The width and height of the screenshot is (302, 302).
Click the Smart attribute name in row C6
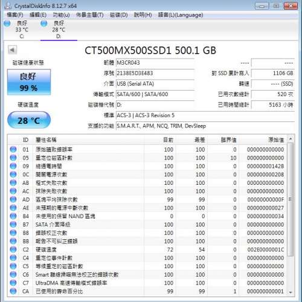(77, 275)
